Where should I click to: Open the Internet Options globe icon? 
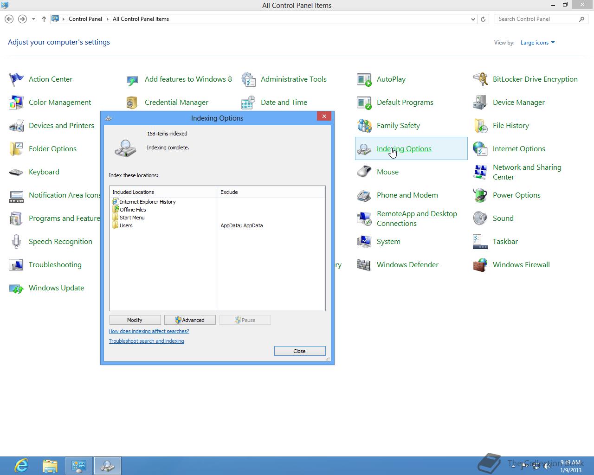480,149
